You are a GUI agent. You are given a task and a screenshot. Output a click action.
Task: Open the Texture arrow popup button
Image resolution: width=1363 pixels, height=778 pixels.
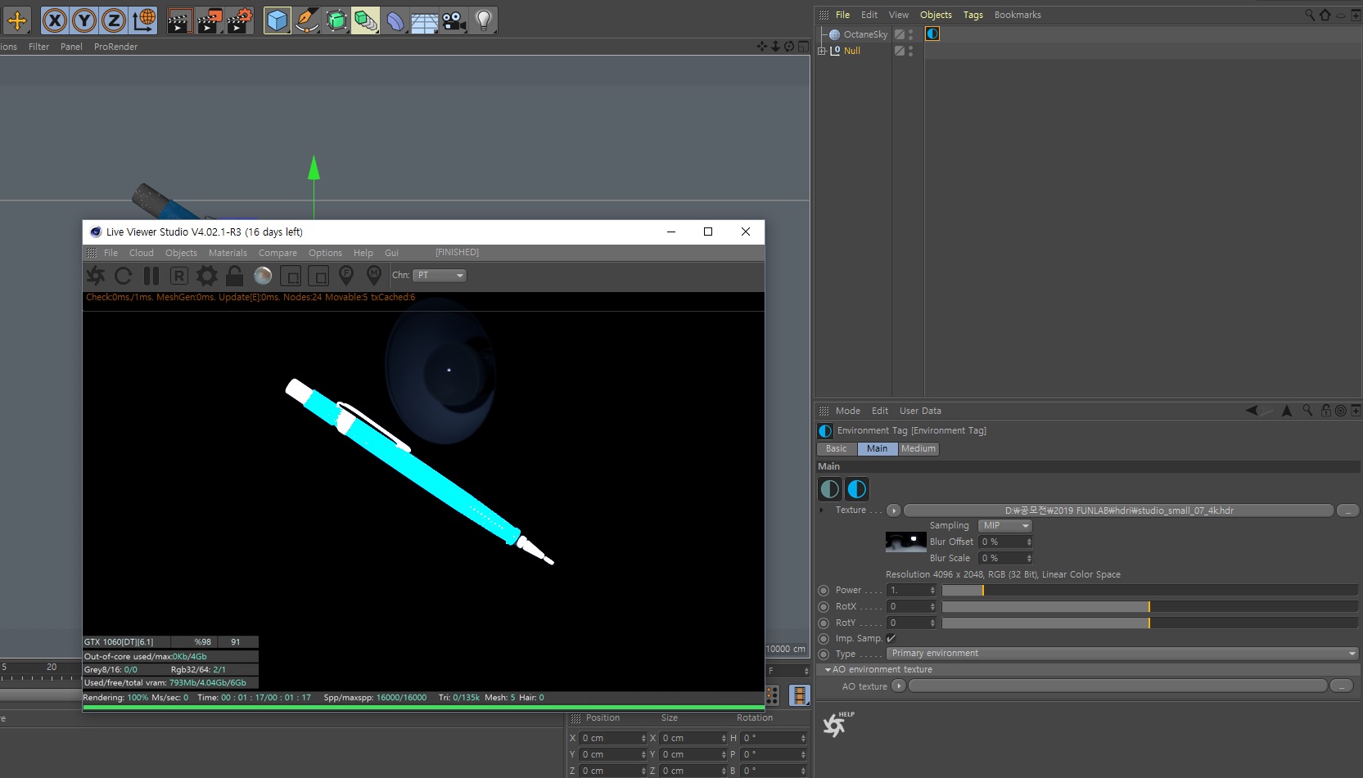[x=894, y=510]
